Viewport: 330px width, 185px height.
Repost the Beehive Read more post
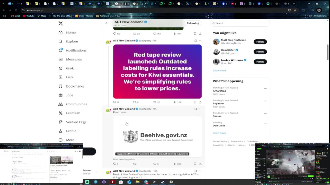point(135,164)
